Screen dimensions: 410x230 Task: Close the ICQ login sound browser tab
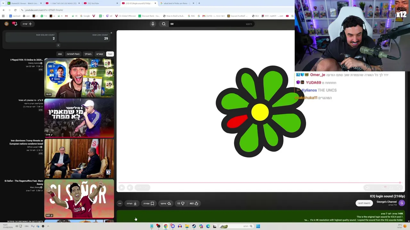point(155,3)
